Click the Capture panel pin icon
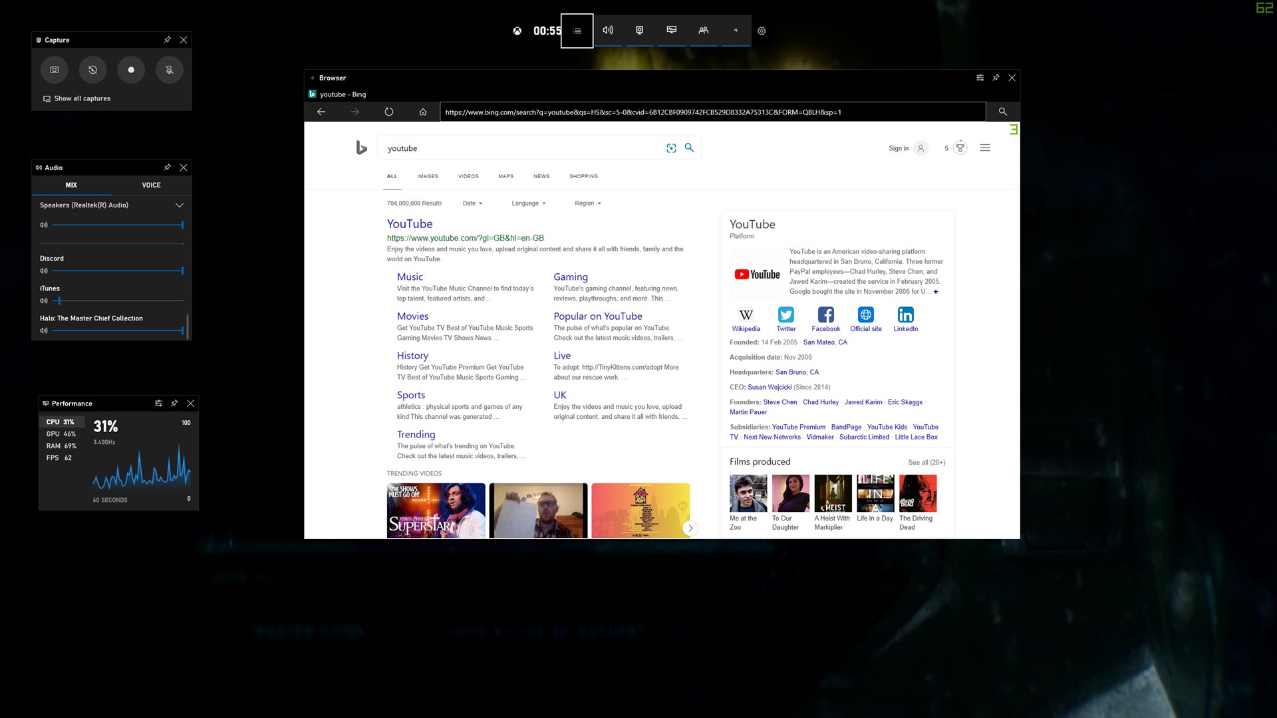Image resolution: width=1277 pixels, height=718 pixels. point(168,39)
